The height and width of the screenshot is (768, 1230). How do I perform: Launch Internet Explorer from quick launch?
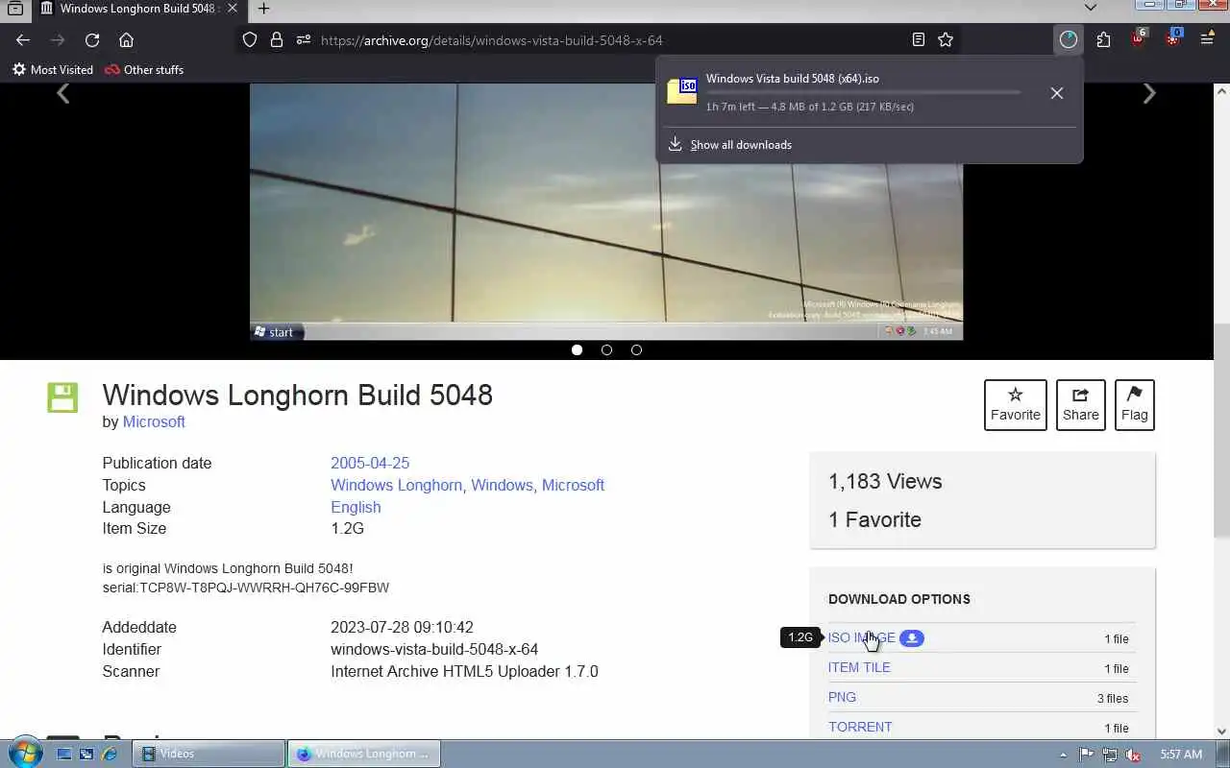(x=110, y=755)
